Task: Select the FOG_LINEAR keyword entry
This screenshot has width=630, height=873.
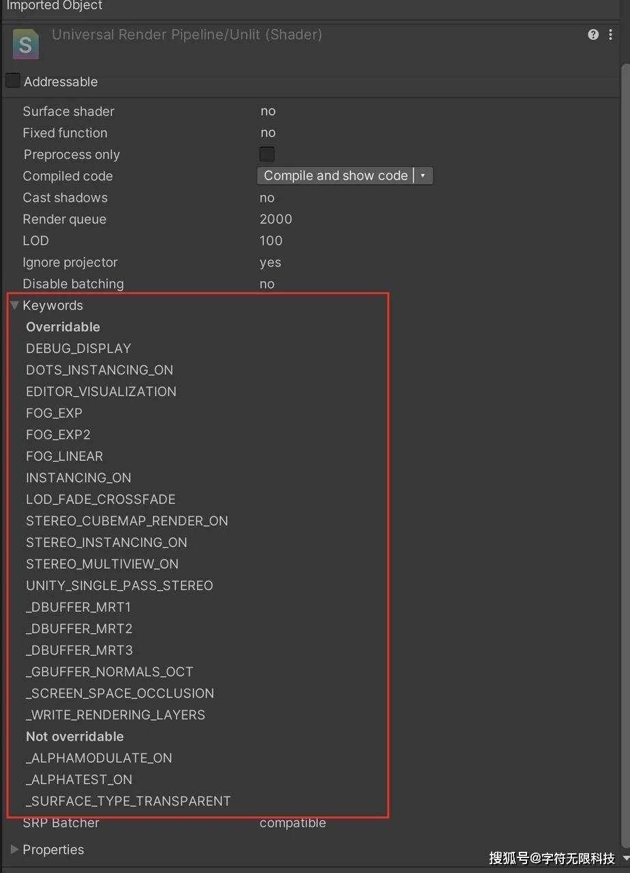Action: (64, 456)
